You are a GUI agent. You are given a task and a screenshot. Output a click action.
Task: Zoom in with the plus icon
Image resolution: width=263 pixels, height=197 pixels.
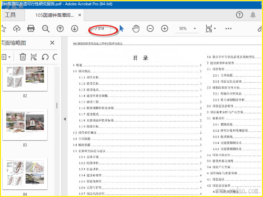click(165, 29)
